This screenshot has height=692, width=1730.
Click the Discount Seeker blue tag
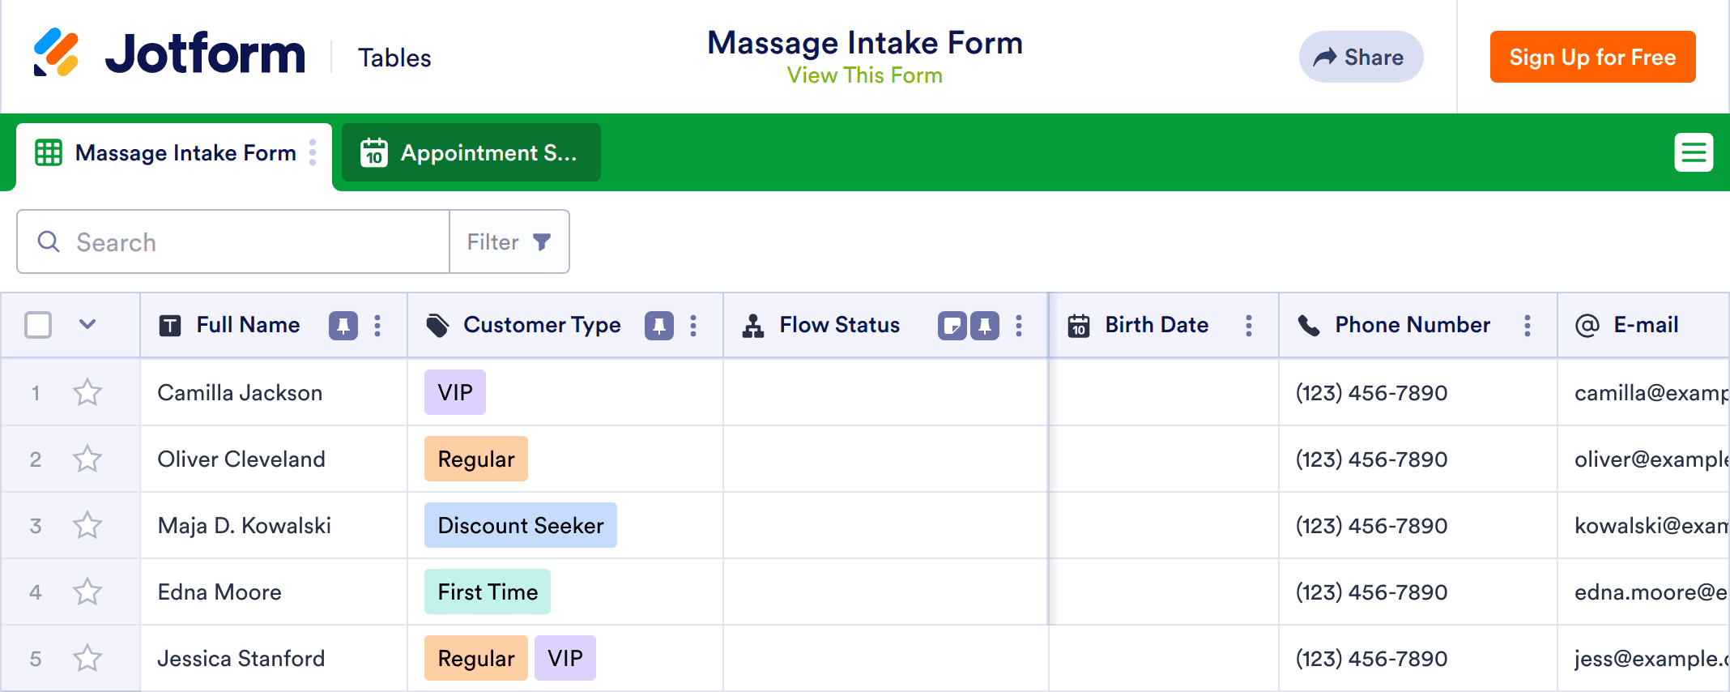pos(520,526)
